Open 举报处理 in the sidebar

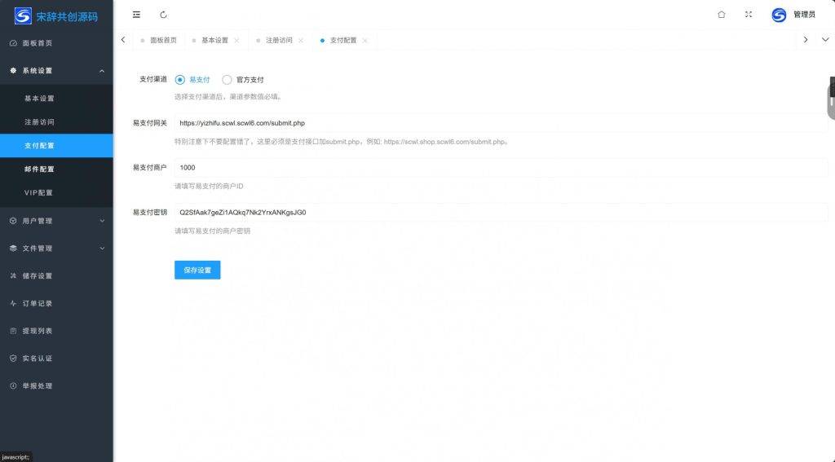[56, 386]
